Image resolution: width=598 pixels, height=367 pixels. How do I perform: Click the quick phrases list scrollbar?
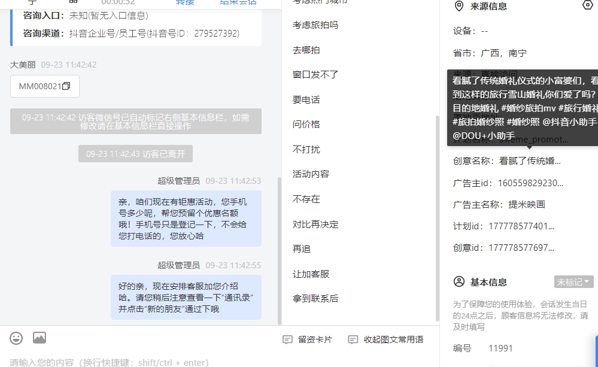coord(438,218)
